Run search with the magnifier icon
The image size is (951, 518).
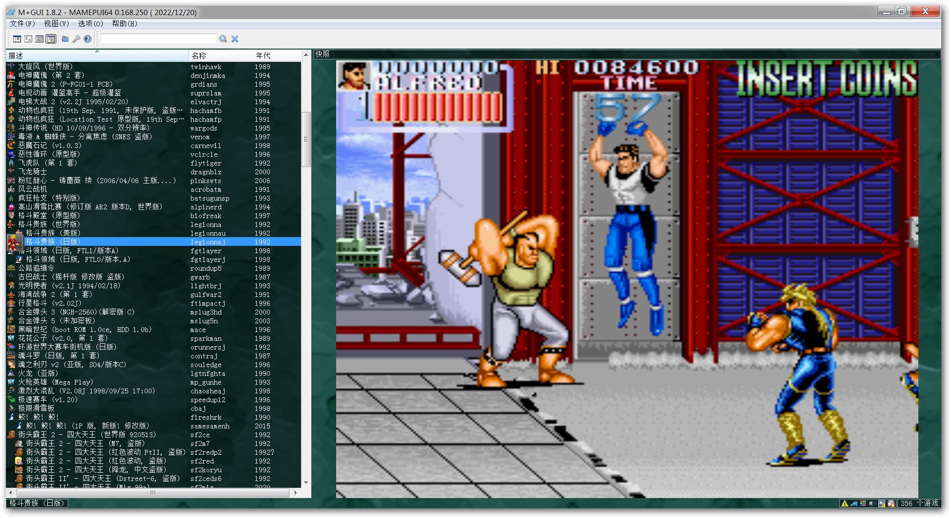tap(223, 39)
